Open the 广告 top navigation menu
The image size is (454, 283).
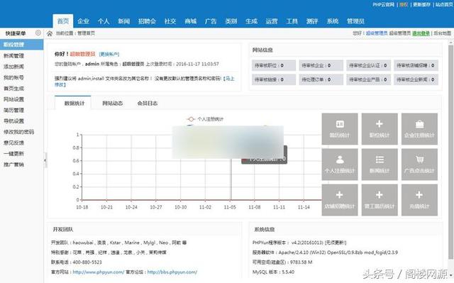211,21
